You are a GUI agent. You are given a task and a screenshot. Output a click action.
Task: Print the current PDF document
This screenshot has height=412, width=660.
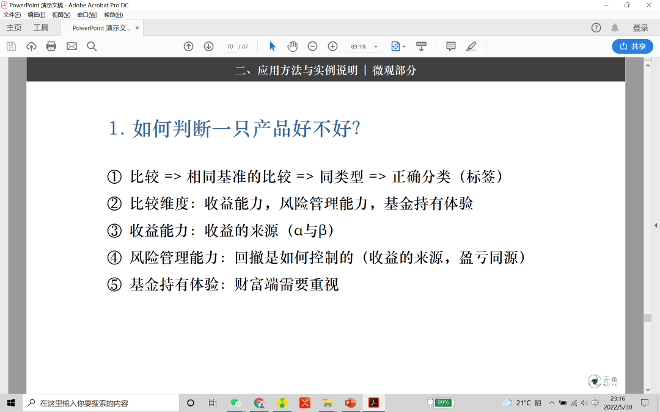click(50, 46)
